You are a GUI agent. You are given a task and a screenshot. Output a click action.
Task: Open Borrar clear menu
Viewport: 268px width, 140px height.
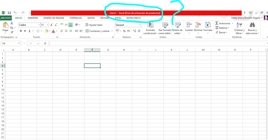pyautogui.click(x=221, y=32)
